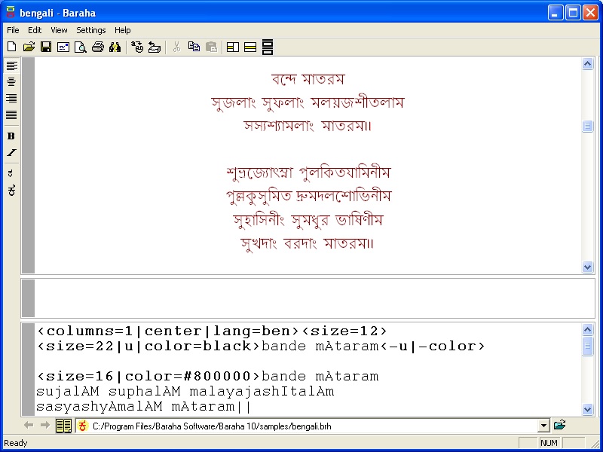Toggle bold formatting B icon
This screenshot has width=603, height=452.
[x=11, y=136]
